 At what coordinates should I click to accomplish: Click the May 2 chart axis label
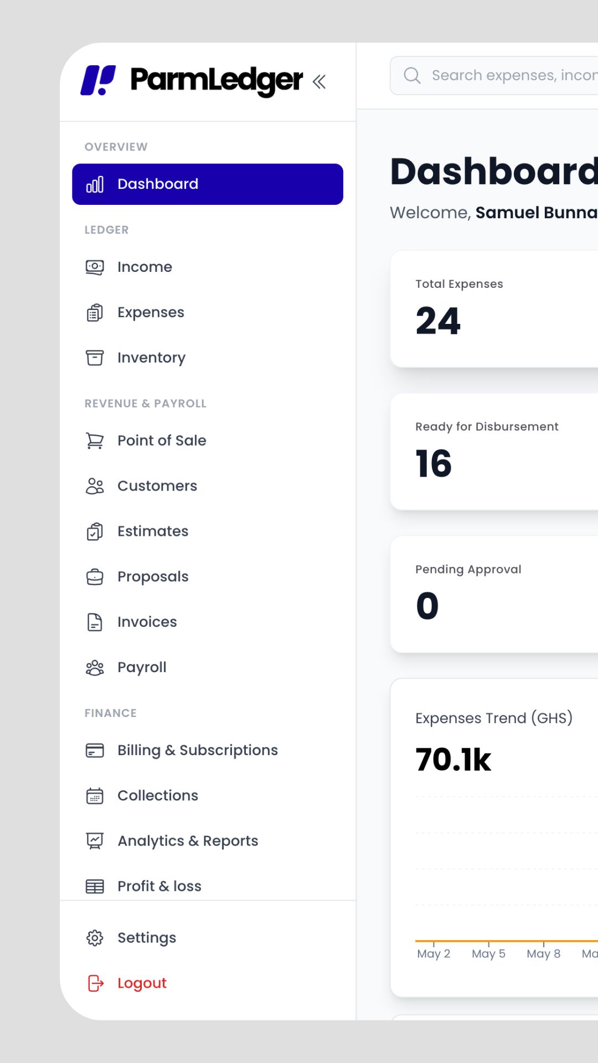pos(434,953)
